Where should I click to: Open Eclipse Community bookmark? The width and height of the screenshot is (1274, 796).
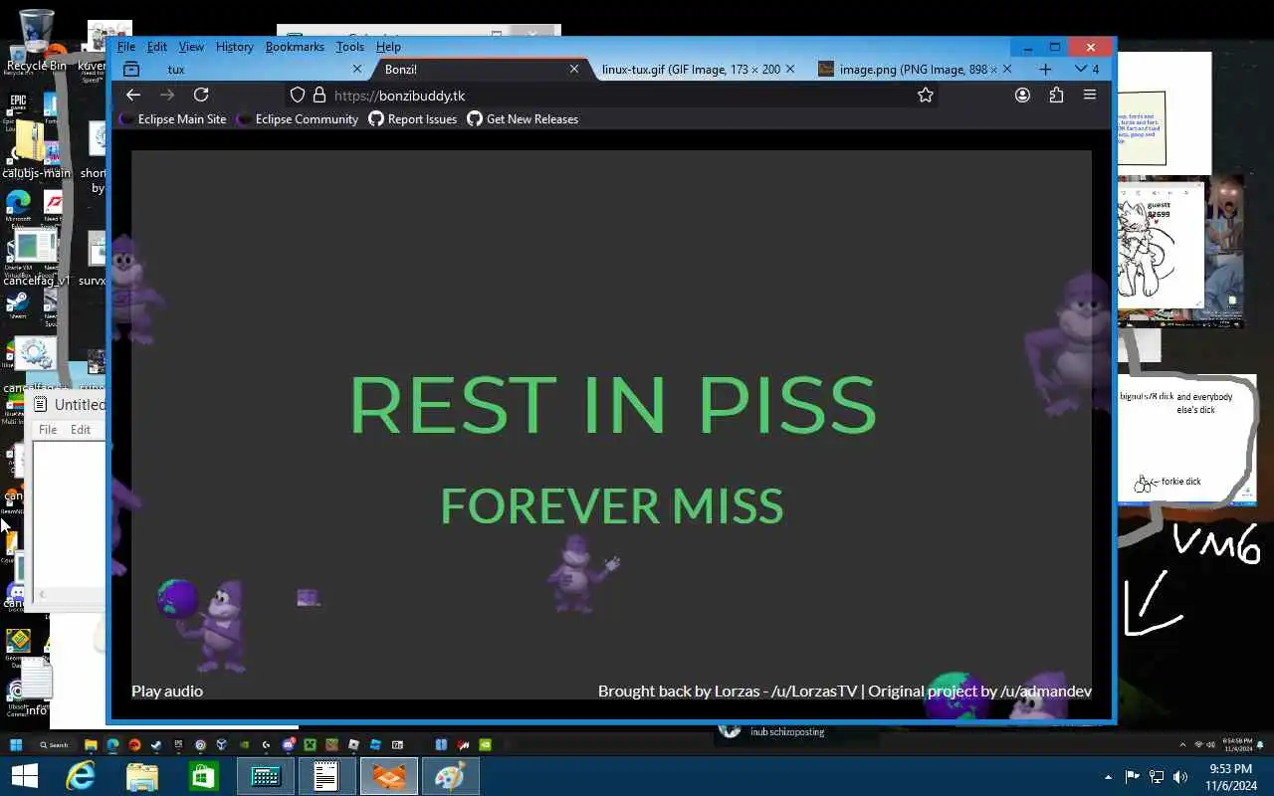[x=298, y=119]
